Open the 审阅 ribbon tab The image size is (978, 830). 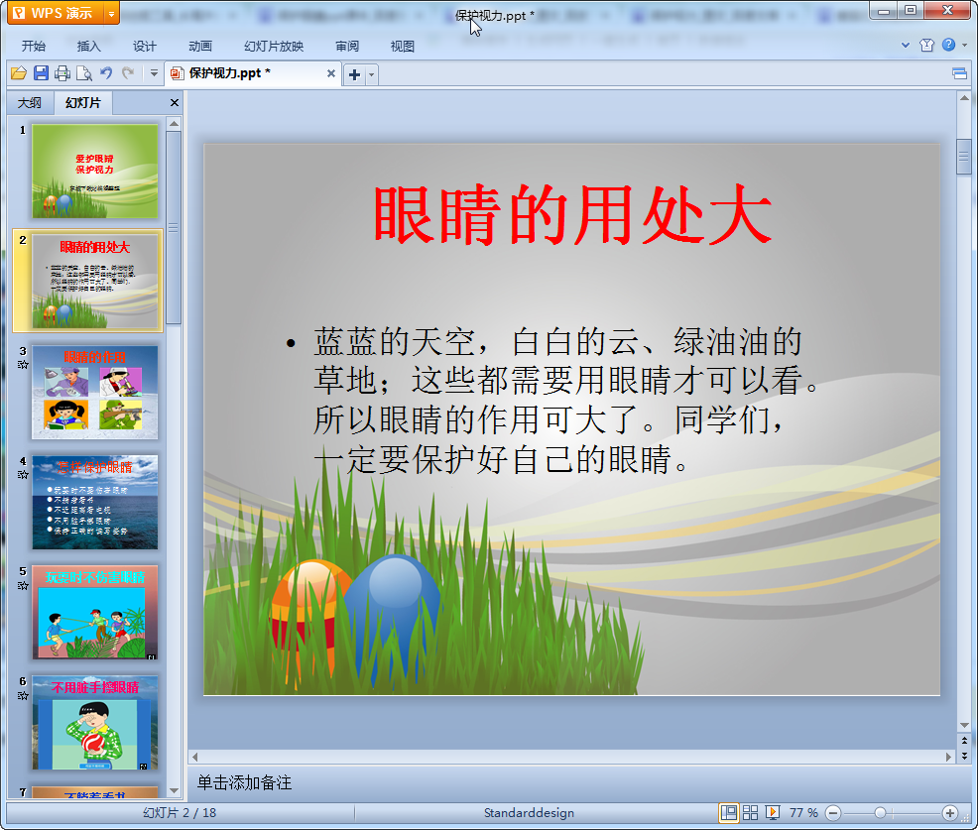click(347, 47)
